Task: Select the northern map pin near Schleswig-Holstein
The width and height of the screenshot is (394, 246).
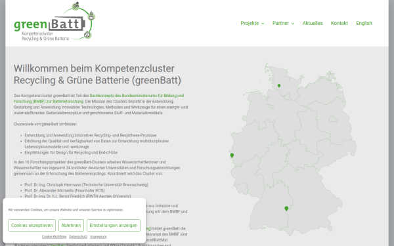Action: pos(279,86)
